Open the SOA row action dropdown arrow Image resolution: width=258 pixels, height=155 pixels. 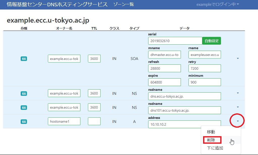click(x=238, y=58)
